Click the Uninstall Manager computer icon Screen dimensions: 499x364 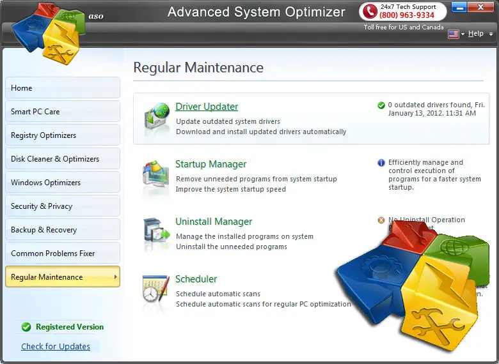(x=157, y=231)
